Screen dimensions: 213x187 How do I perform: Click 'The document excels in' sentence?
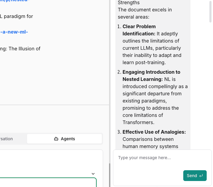click(x=145, y=10)
